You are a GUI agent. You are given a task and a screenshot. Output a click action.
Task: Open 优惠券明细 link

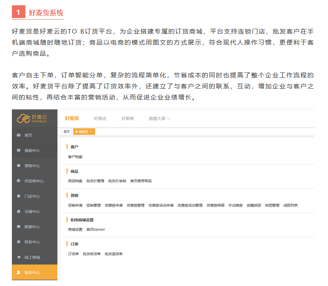[x=215, y=205]
